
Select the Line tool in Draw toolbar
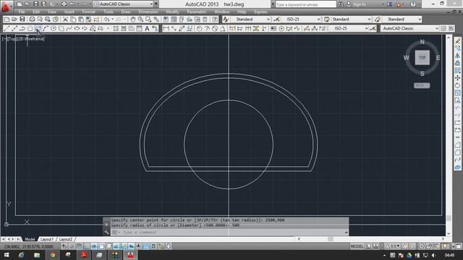pos(7,28)
